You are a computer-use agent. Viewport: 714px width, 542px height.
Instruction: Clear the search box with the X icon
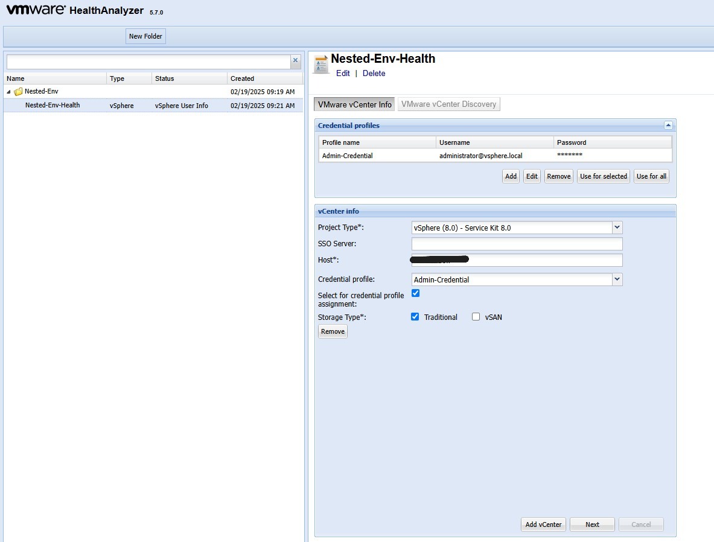pyautogui.click(x=296, y=60)
